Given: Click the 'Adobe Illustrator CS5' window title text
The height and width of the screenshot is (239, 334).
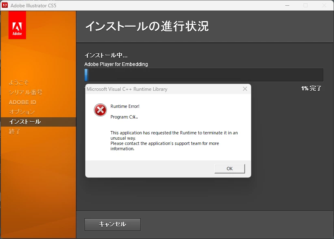Looking at the screenshot, I should (33, 6).
